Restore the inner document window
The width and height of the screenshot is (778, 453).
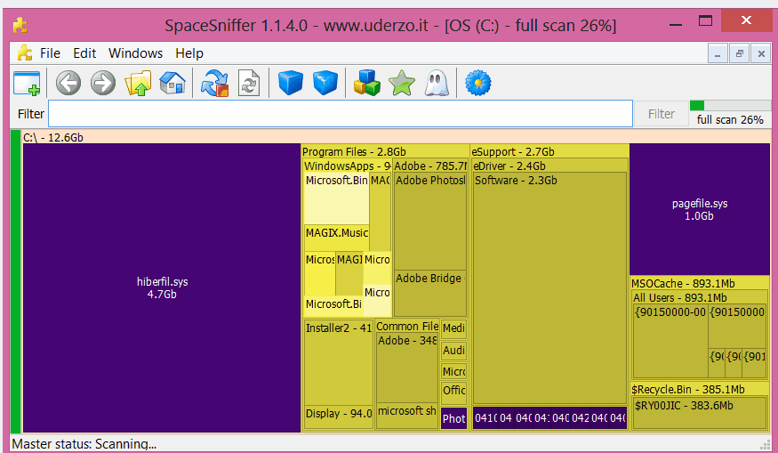tap(739, 53)
